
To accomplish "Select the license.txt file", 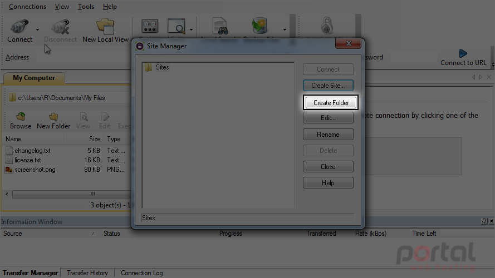I will [27, 160].
